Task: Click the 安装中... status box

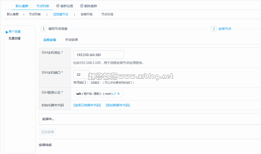Action: (150, 119)
